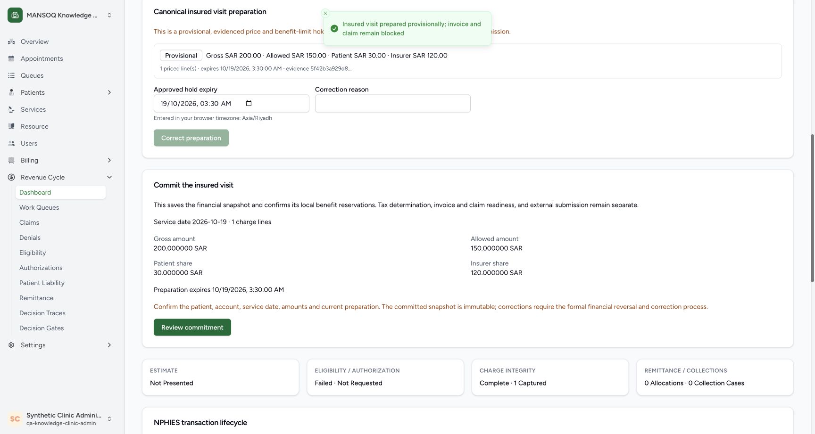The image size is (815, 434).
Task: Click the Services icon in sidebar
Action: click(x=11, y=109)
